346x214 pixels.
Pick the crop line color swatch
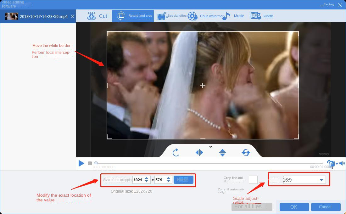point(253,180)
